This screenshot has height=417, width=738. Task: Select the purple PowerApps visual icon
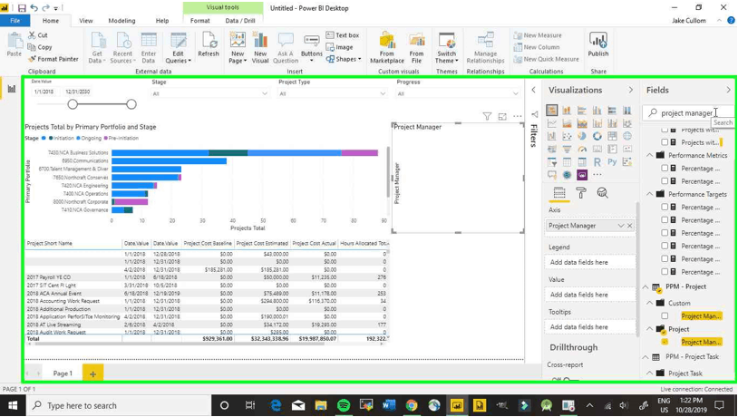pyautogui.click(x=582, y=175)
